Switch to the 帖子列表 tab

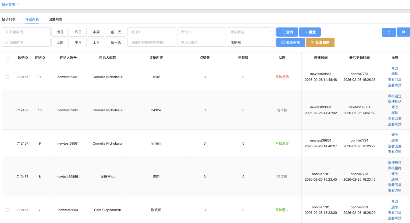coord(9,19)
